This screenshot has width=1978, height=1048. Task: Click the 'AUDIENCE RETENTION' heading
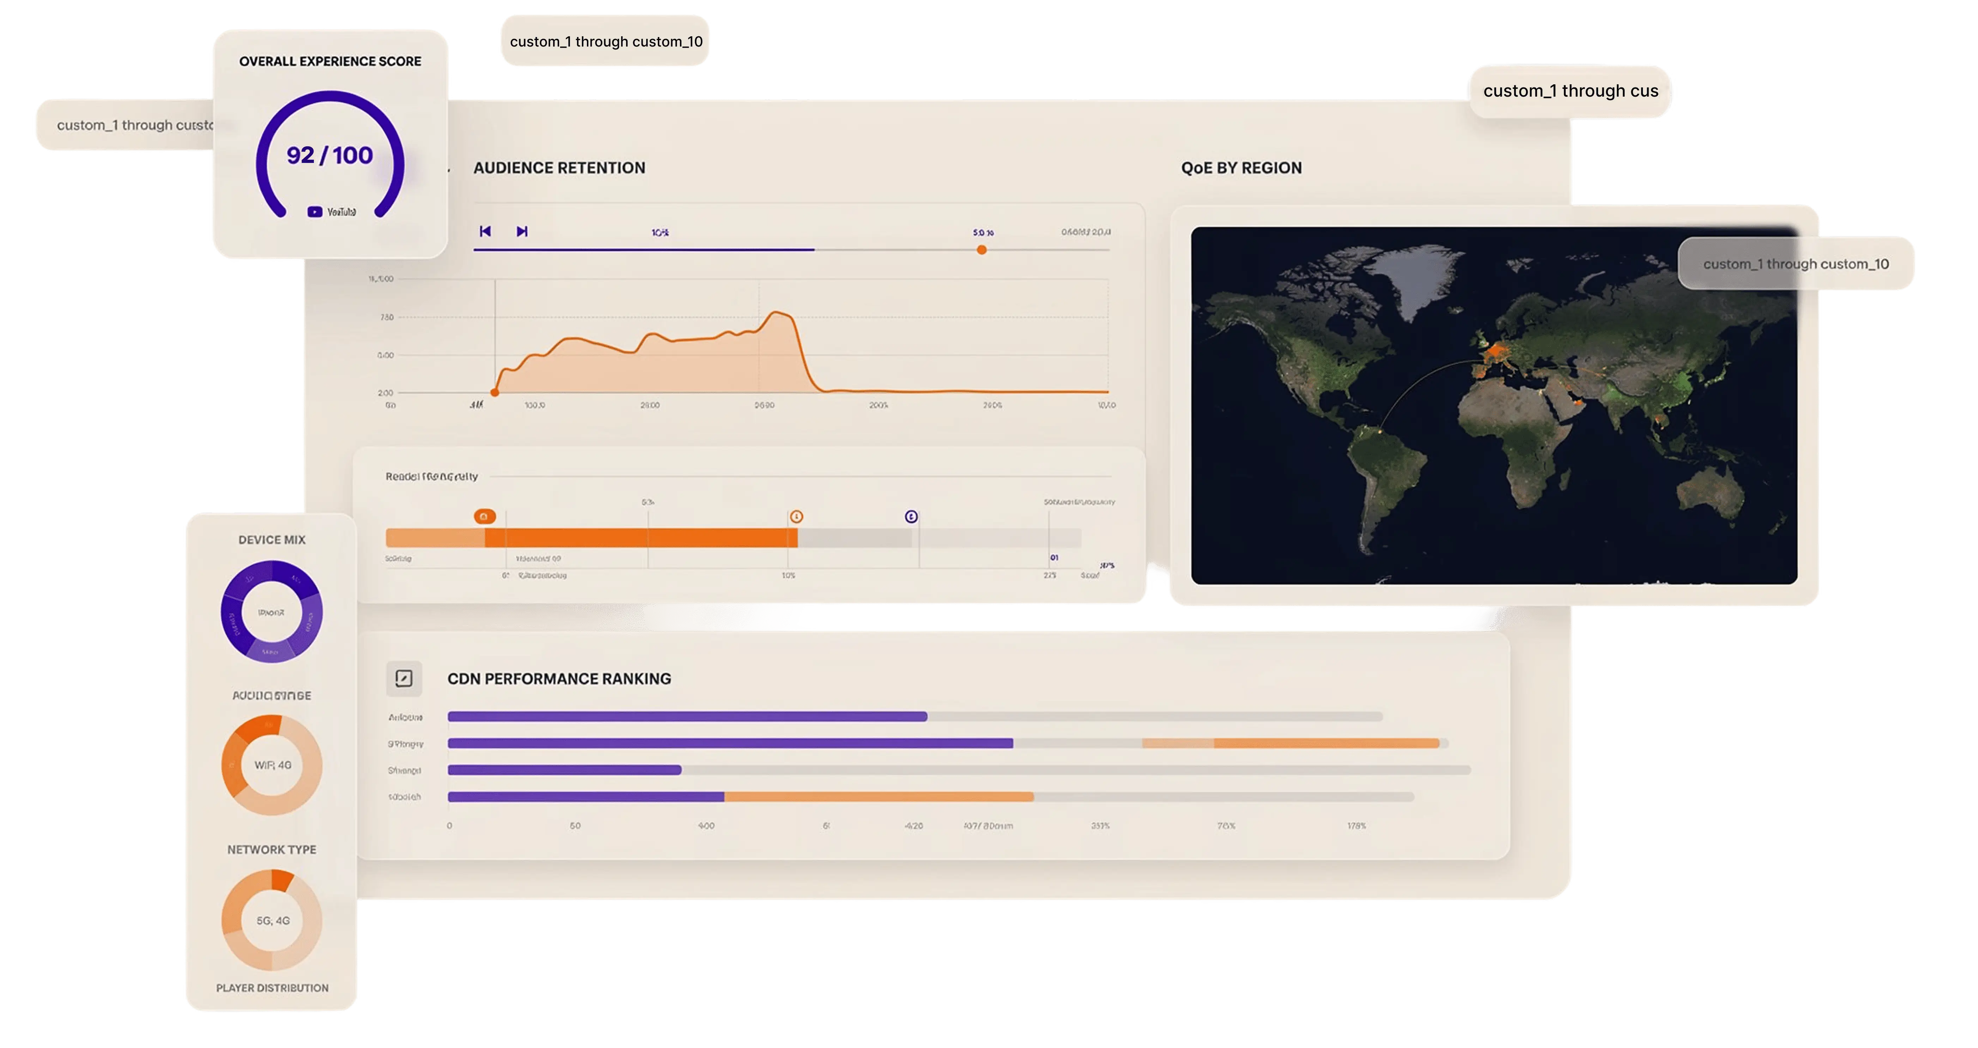[559, 167]
